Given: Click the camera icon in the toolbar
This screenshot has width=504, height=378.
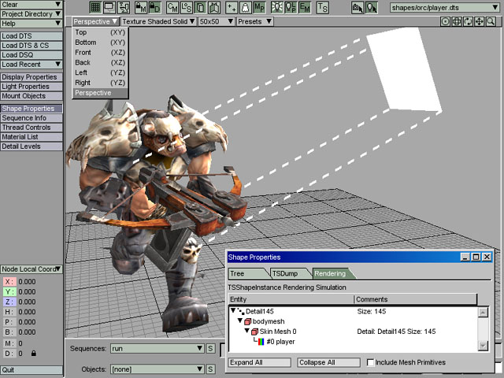Looking at the screenshot, I should coord(357,8).
